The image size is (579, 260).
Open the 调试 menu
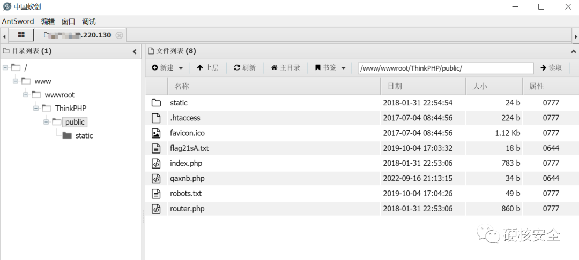[x=89, y=21]
